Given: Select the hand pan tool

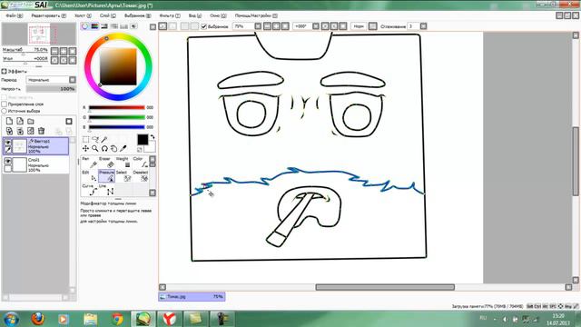Looking at the screenshot, I should point(113,149).
